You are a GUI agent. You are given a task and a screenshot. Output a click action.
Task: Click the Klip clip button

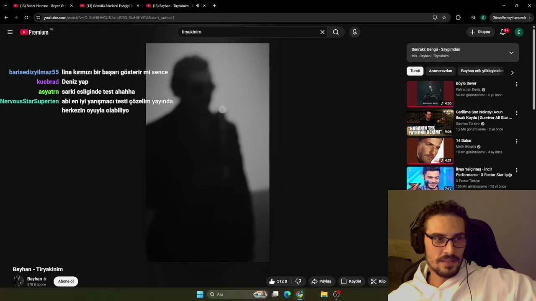point(378,281)
